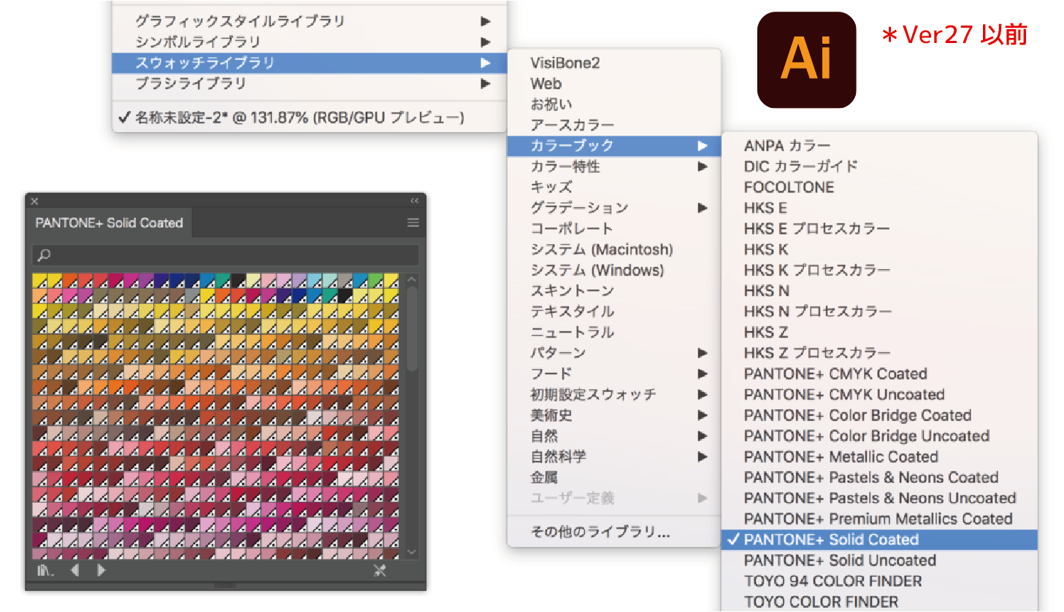
Task: Choose VisiBone2 swatch library
Action: pos(614,63)
